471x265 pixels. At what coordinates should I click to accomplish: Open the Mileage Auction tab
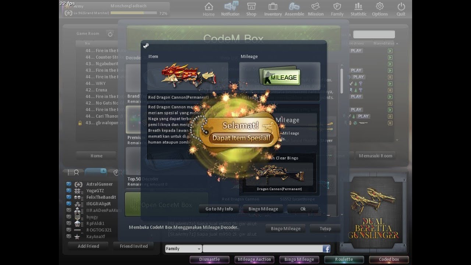(254, 259)
